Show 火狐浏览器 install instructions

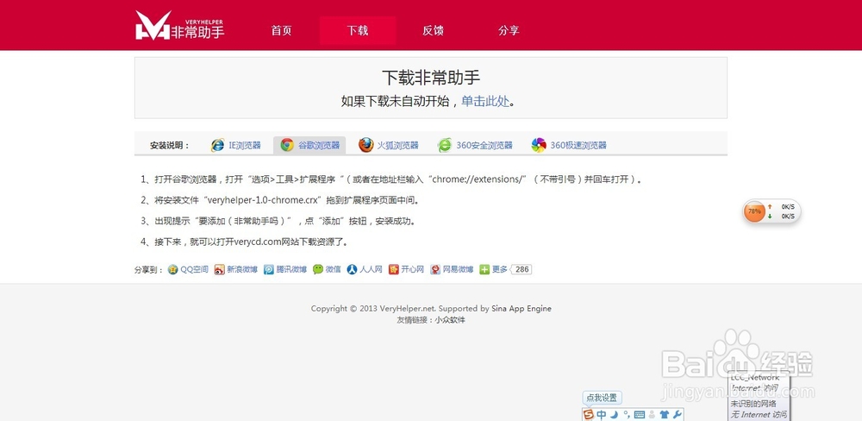click(x=397, y=145)
